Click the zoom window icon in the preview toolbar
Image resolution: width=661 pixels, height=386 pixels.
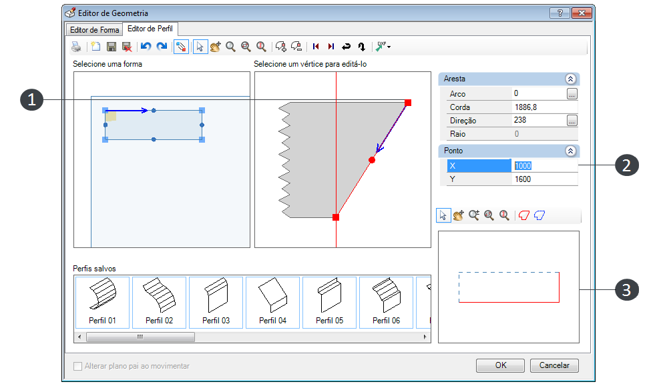[x=489, y=215]
